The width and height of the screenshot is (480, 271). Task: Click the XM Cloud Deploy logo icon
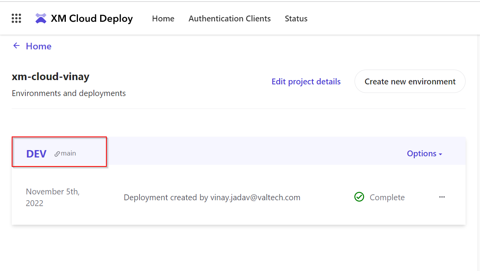(41, 18)
